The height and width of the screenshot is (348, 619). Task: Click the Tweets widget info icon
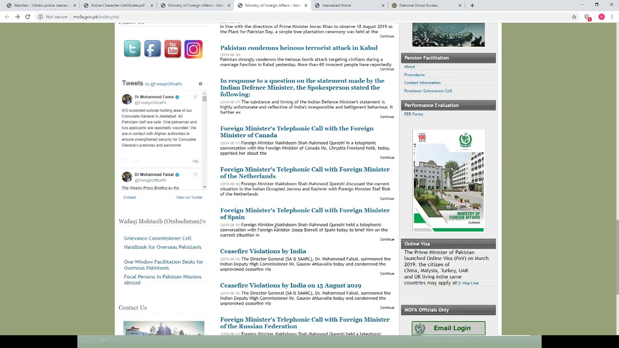click(200, 84)
